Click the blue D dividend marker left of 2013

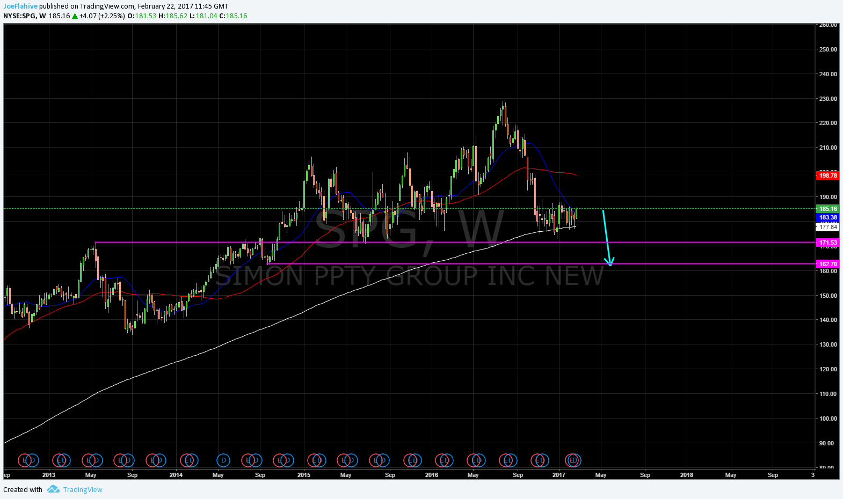click(32, 460)
